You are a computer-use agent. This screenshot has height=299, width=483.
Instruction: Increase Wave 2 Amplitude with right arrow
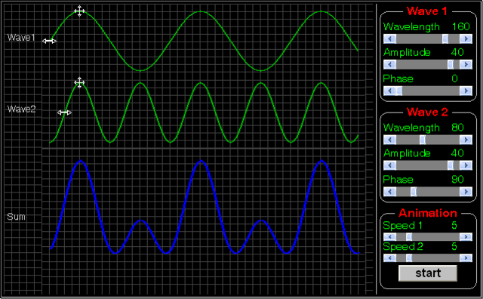(466, 165)
